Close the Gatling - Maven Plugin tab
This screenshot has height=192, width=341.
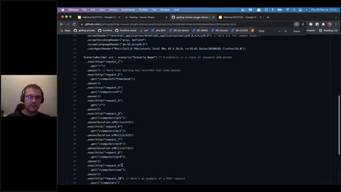[x=167, y=17]
